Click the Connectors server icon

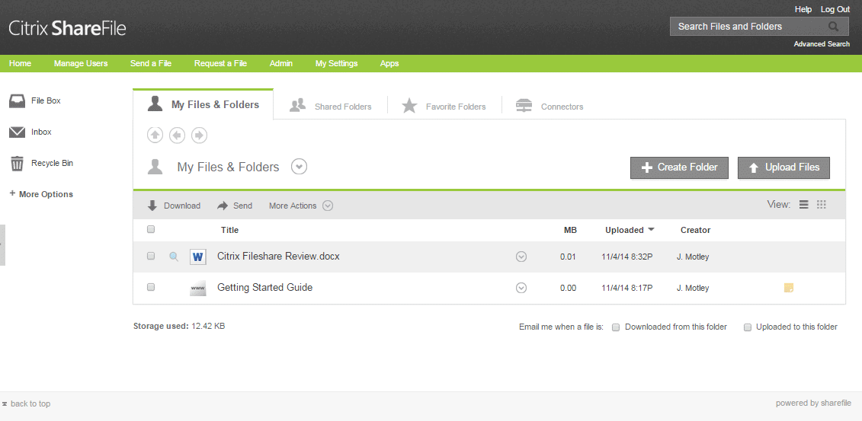(524, 105)
